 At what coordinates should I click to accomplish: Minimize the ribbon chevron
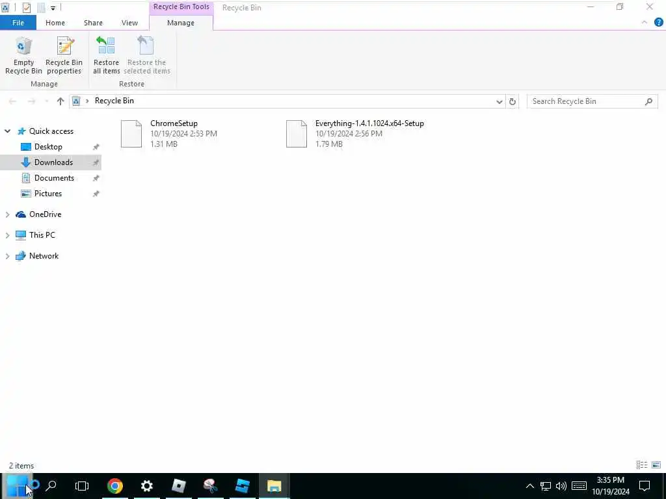tap(645, 23)
